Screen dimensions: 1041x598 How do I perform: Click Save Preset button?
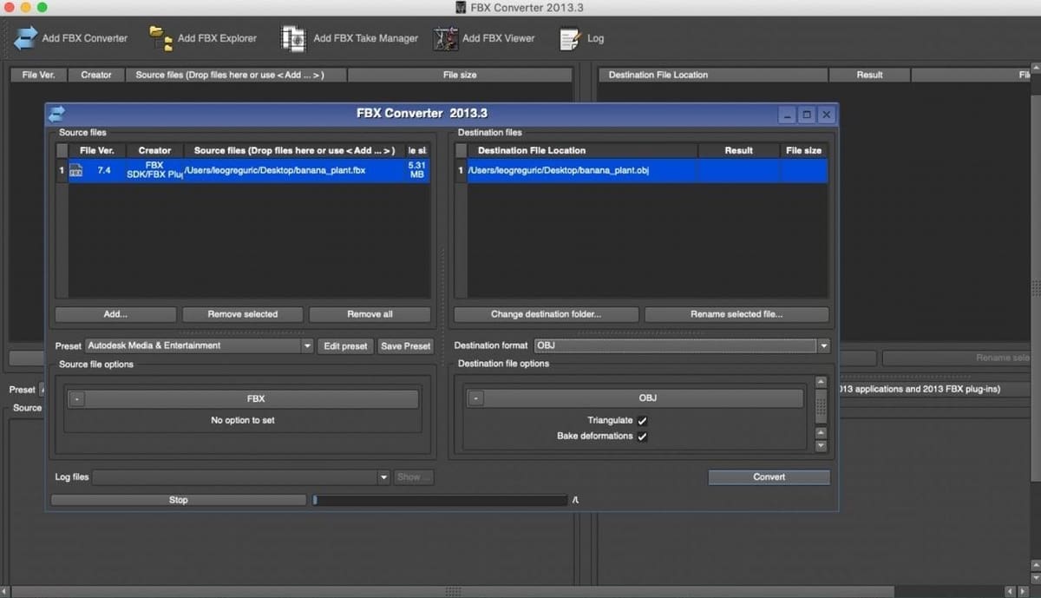pyautogui.click(x=405, y=346)
